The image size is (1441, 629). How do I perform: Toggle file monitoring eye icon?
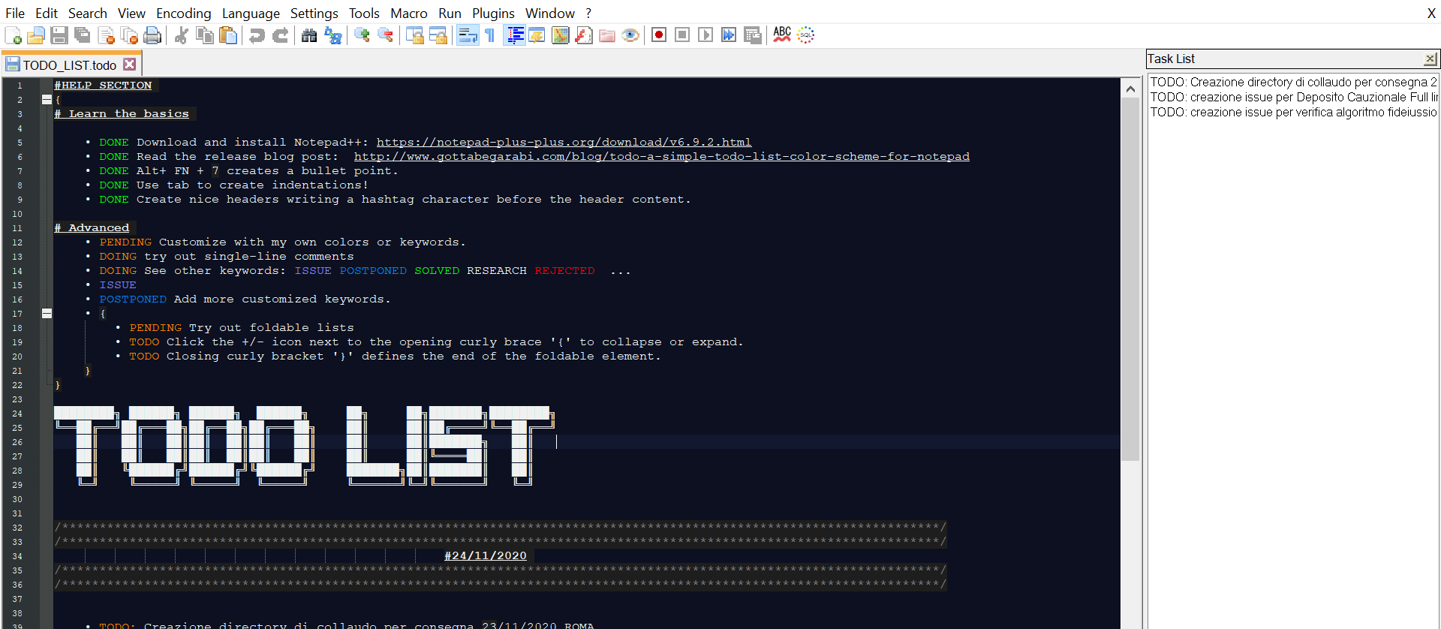[630, 35]
